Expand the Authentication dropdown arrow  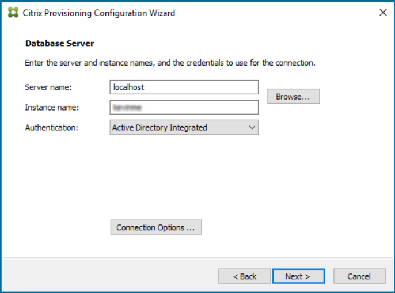tap(252, 128)
